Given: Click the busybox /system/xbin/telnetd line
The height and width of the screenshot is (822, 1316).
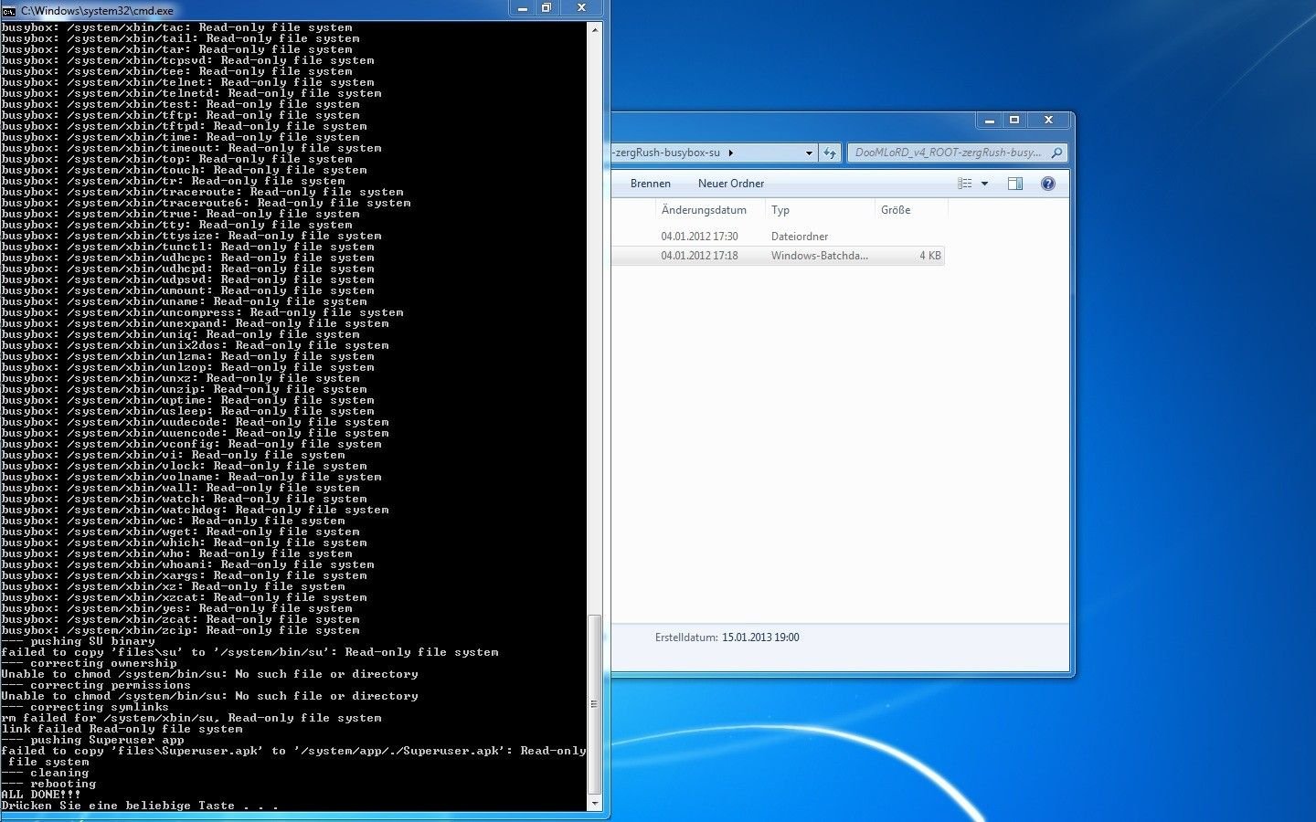Looking at the screenshot, I should [191, 93].
